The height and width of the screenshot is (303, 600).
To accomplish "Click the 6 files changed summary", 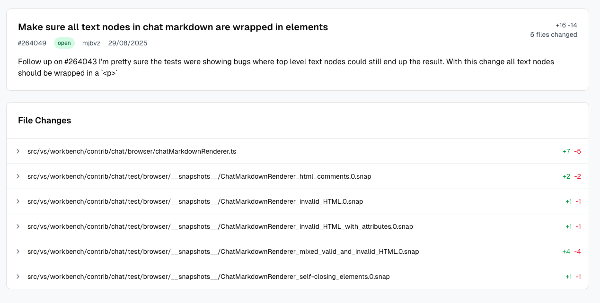I will [x=553, y=35].
